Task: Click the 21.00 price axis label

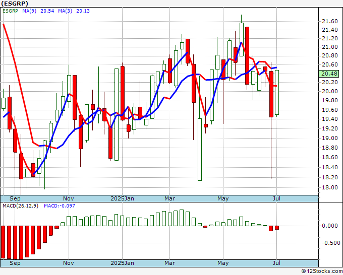Action: coord(330,47)
